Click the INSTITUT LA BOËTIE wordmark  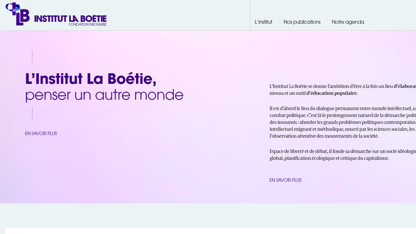70,18
